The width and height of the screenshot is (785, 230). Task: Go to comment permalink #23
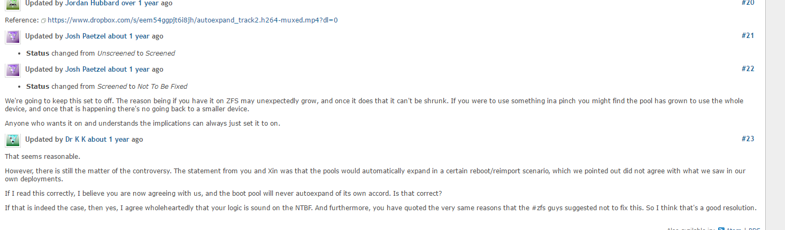748,139
